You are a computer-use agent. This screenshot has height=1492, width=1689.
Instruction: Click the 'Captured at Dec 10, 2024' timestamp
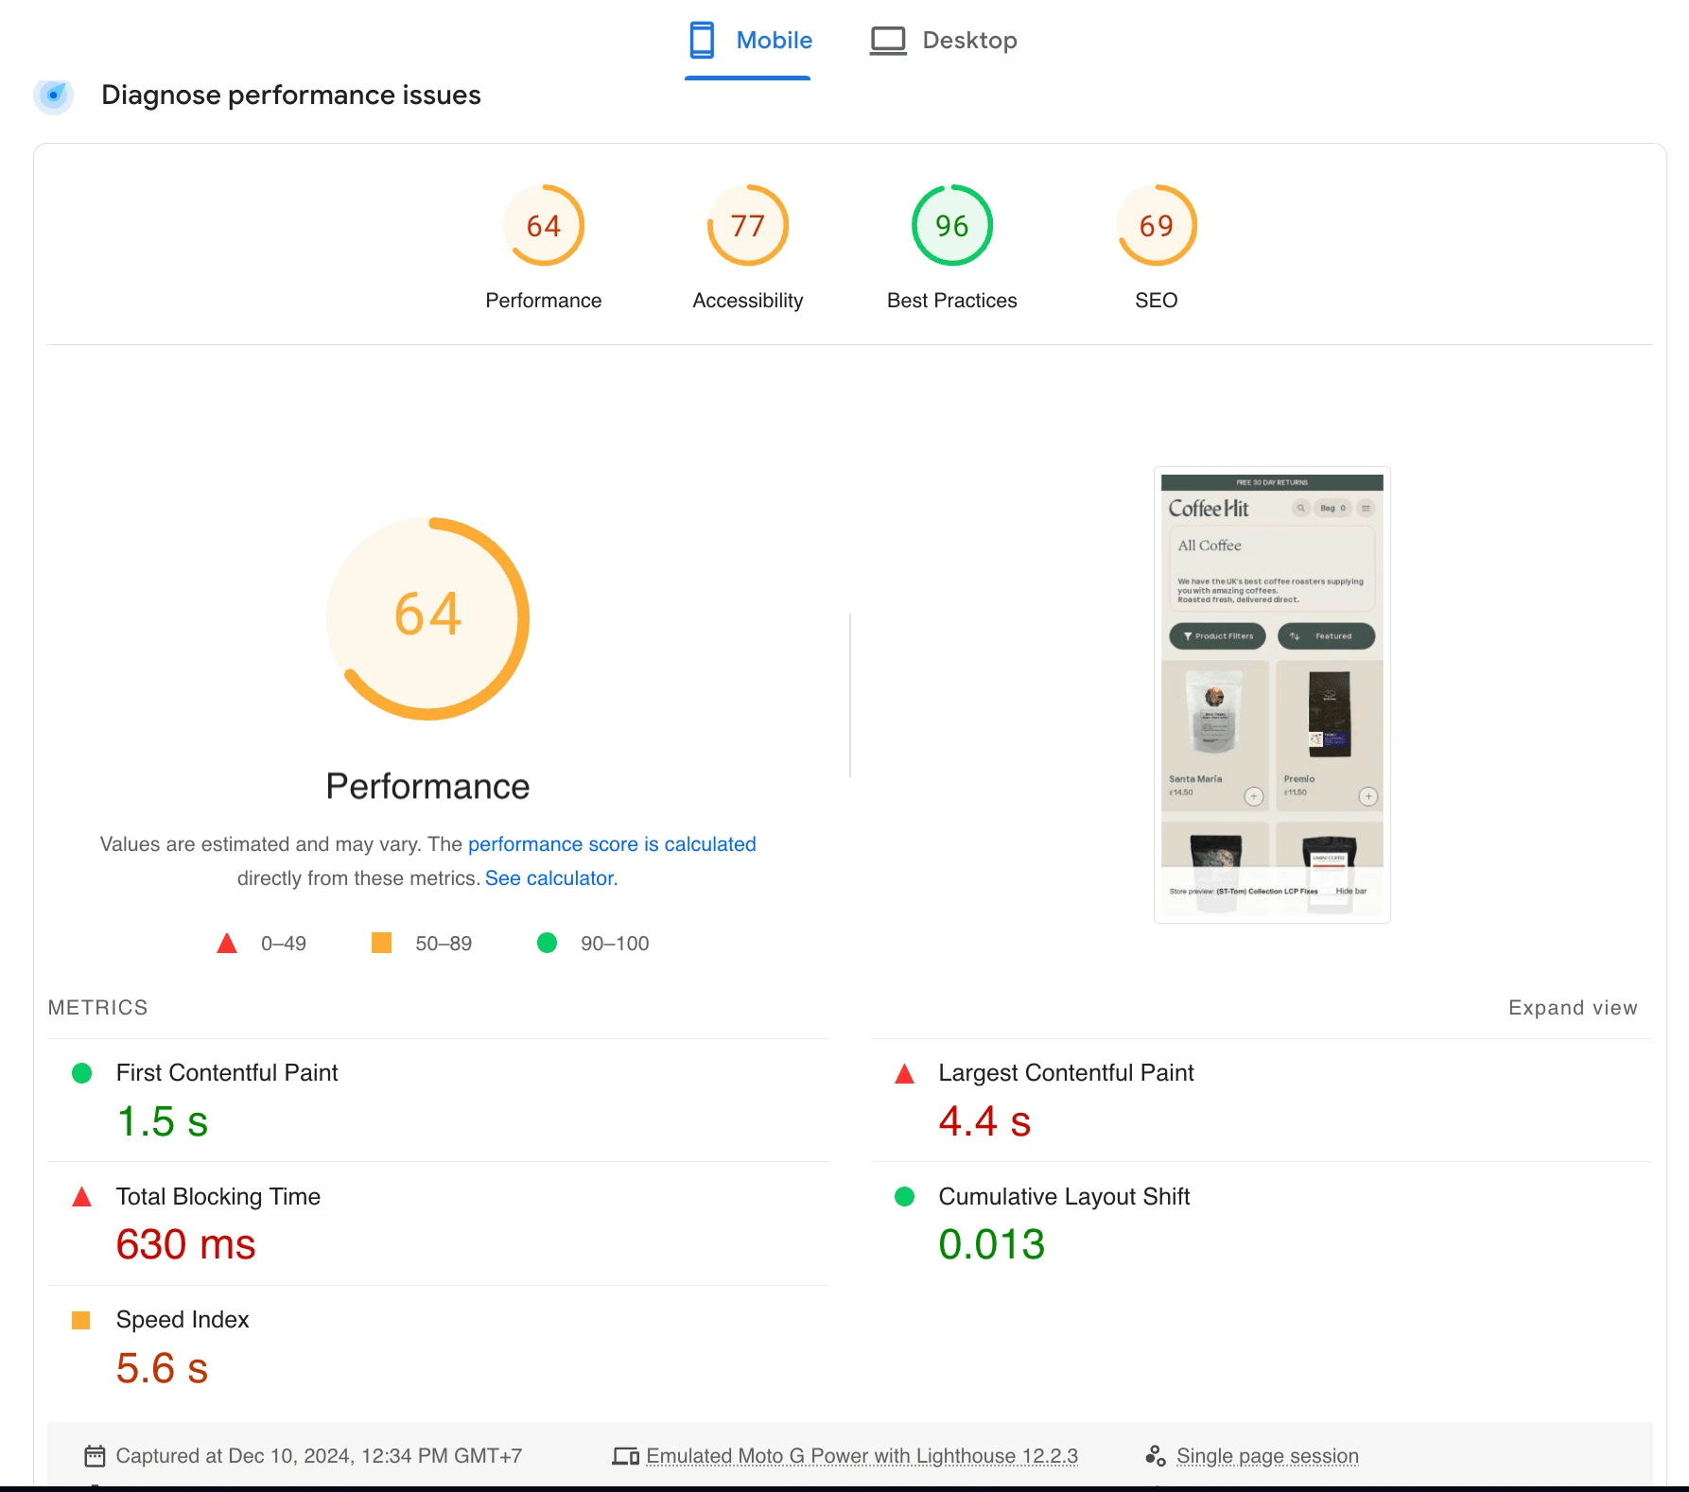click(319, 1456)
